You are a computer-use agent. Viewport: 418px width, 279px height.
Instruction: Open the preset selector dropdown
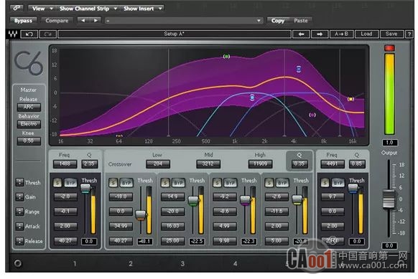point(184,21)
